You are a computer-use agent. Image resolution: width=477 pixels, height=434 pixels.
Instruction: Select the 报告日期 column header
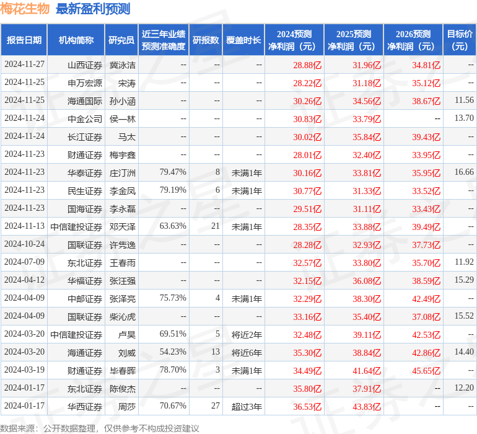24,40
